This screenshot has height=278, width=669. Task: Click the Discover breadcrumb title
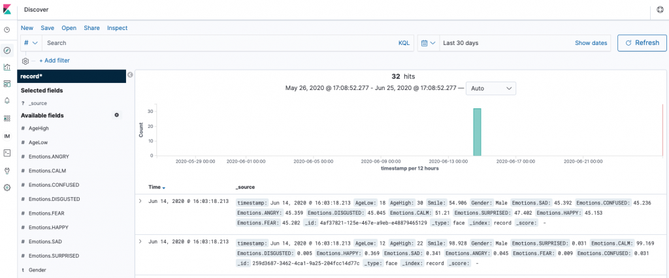pyautogui.click(x=37, y=9)
